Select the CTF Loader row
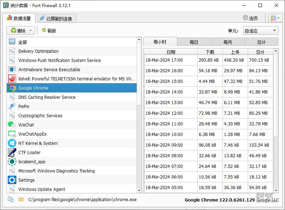 point(72,152)
